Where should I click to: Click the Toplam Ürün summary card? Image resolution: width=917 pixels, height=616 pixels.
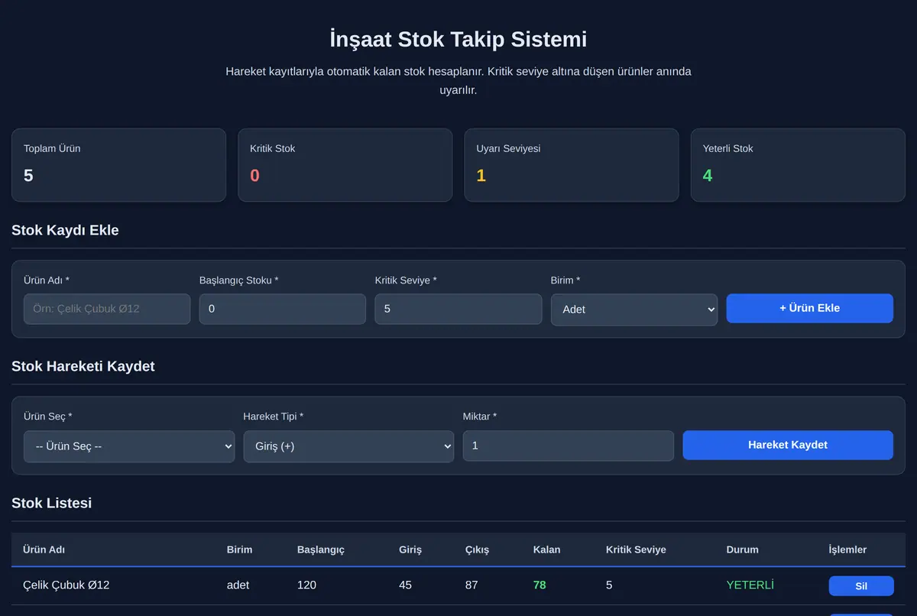(x=118, y=165)
